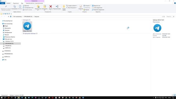Image resolution: width=176 pixels, height=99 pixels.
Task: Open the notification center in the taskbar
Action: click(173, 98)
